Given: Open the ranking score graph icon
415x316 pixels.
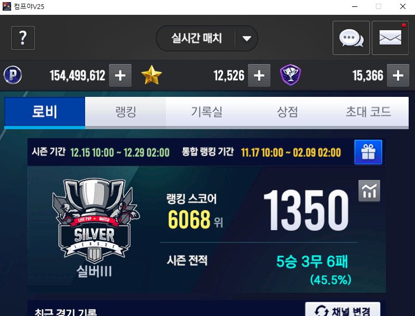Looking at the screenshot, I should (369, 191).
